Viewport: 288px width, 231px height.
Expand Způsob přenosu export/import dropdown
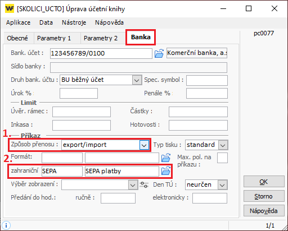(144, 145)
